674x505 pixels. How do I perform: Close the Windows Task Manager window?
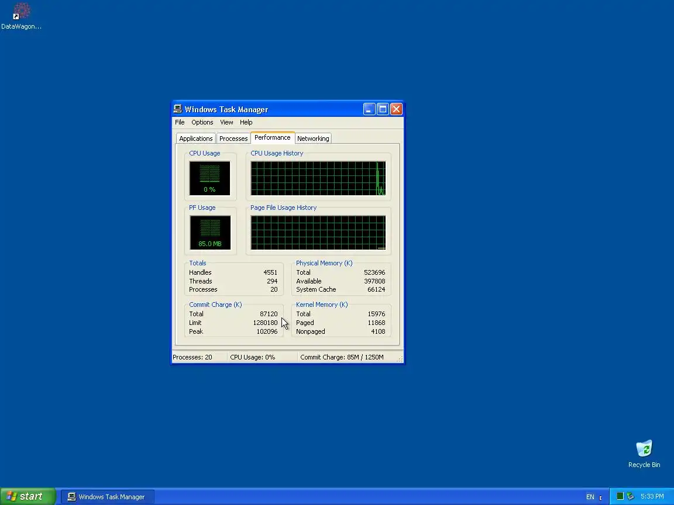pos(396,109)
